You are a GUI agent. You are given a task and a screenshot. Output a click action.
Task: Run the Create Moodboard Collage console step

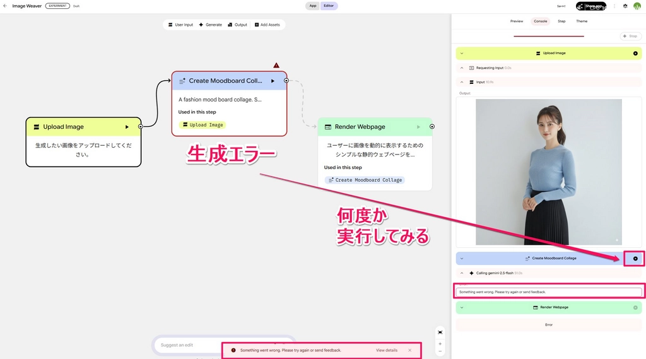click(635, 259)
